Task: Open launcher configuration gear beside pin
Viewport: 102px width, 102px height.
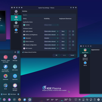Action: coord(15,52)
